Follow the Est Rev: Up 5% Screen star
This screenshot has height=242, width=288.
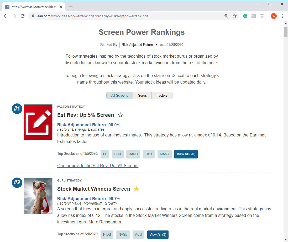tap(120, 115)
